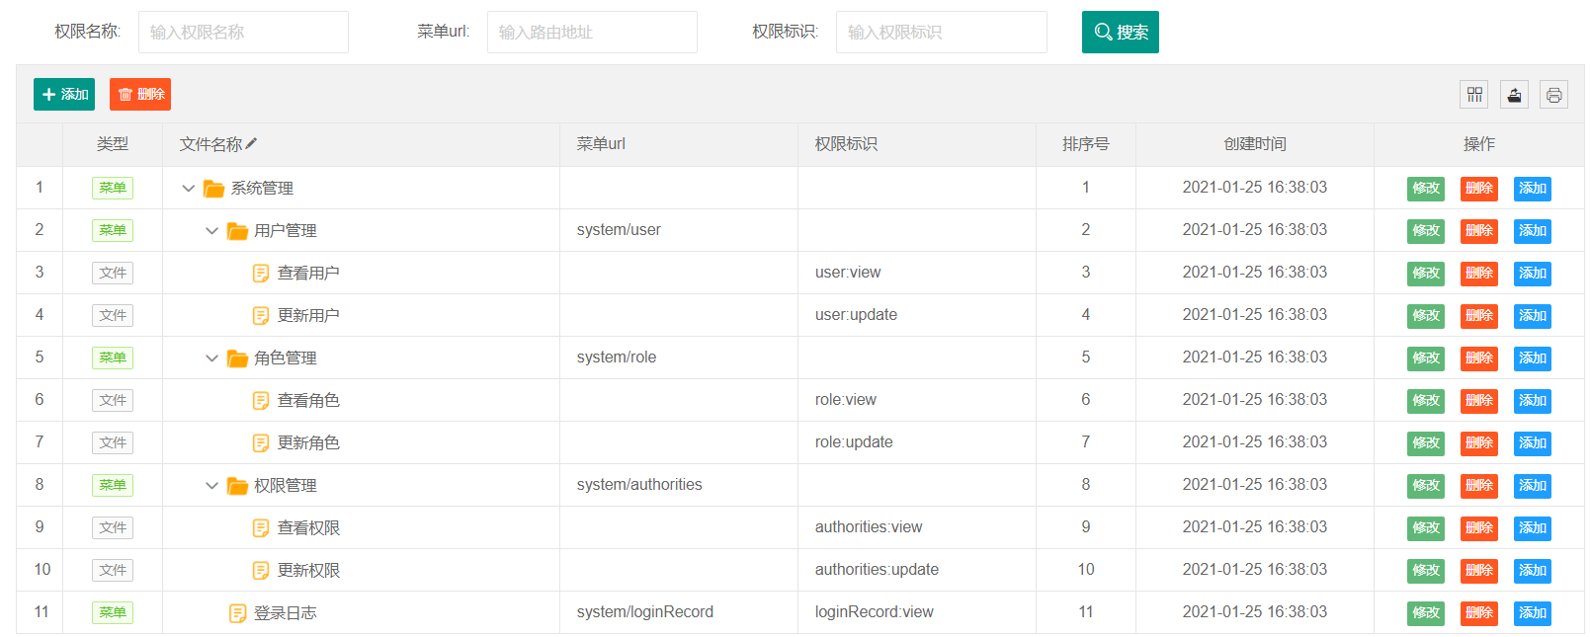Click 添加 in the 查看角色 row
Viewport: 1590px width, 637px height.
pos(1532,401)
